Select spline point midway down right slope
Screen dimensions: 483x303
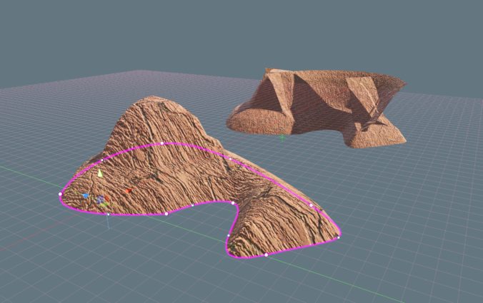coord(312,205)
